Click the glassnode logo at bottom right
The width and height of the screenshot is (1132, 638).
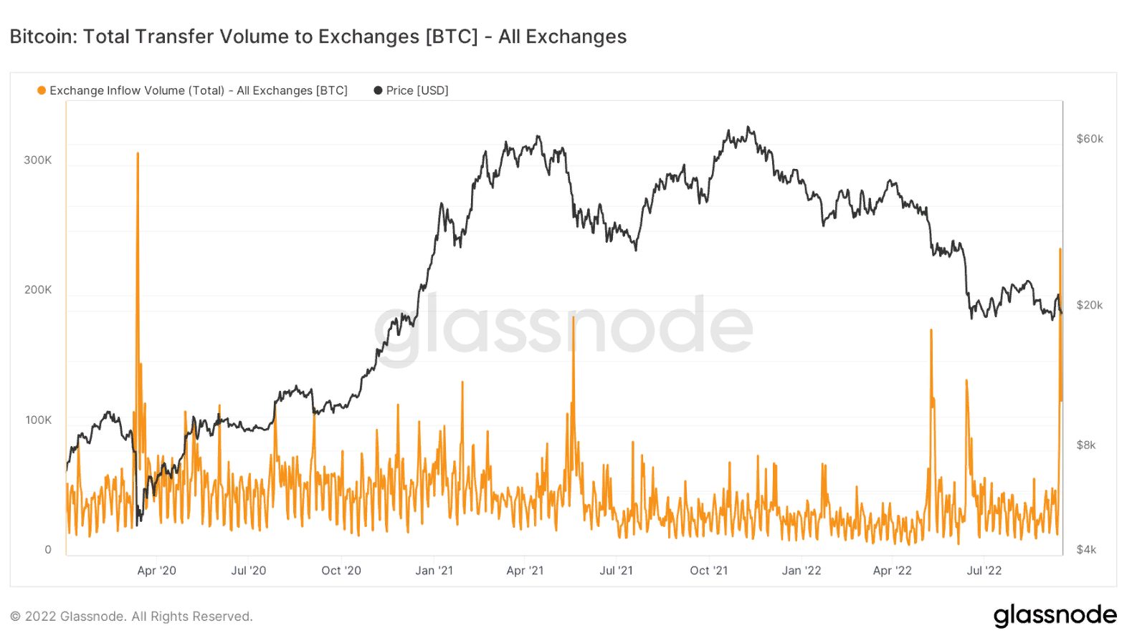point(1055,615)
